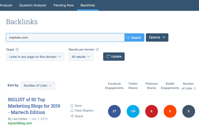The image size is (199, 128).
Task: Open the partially visible Analyzer tab
Action: tap(6, 5)
